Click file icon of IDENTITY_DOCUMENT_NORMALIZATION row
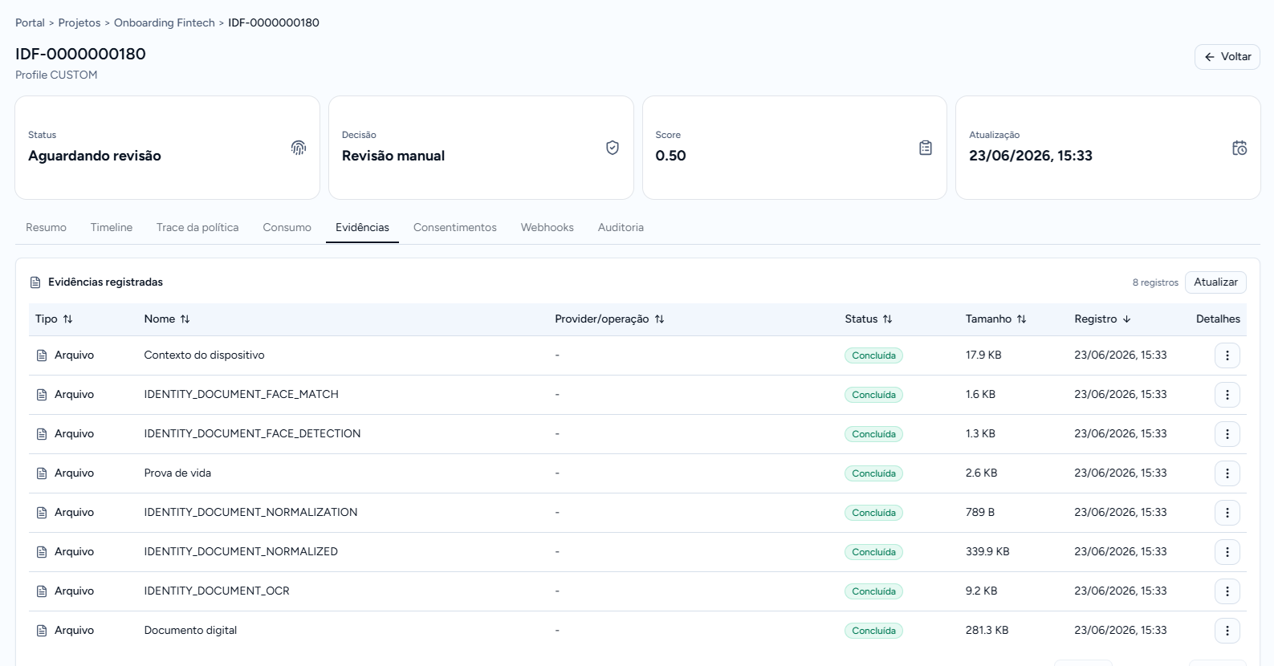 [x=42, y=513]
